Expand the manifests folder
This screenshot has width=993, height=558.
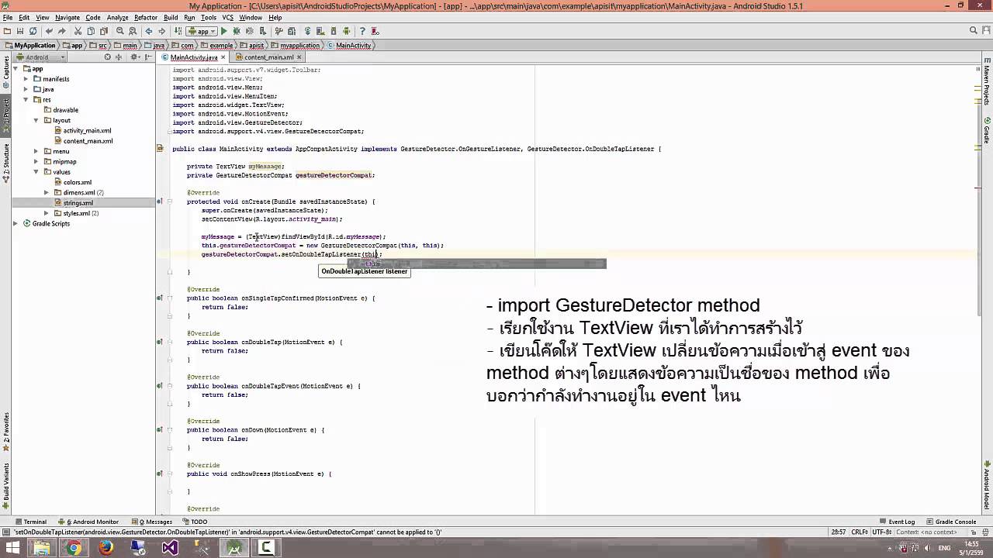coord(26,79)
